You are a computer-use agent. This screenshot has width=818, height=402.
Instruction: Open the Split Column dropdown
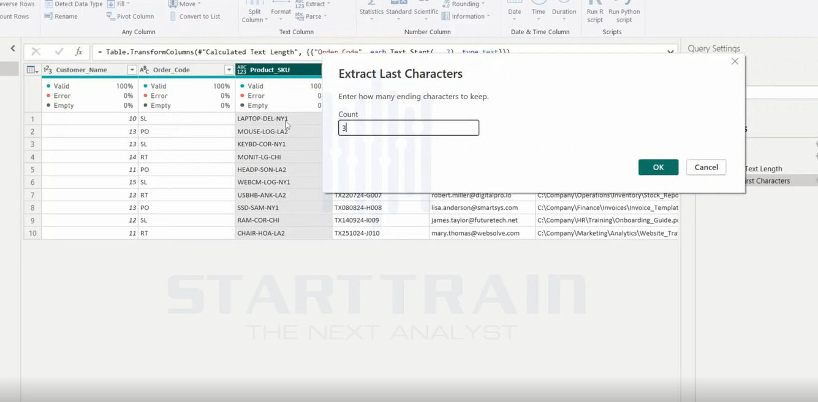coord(254,15)
